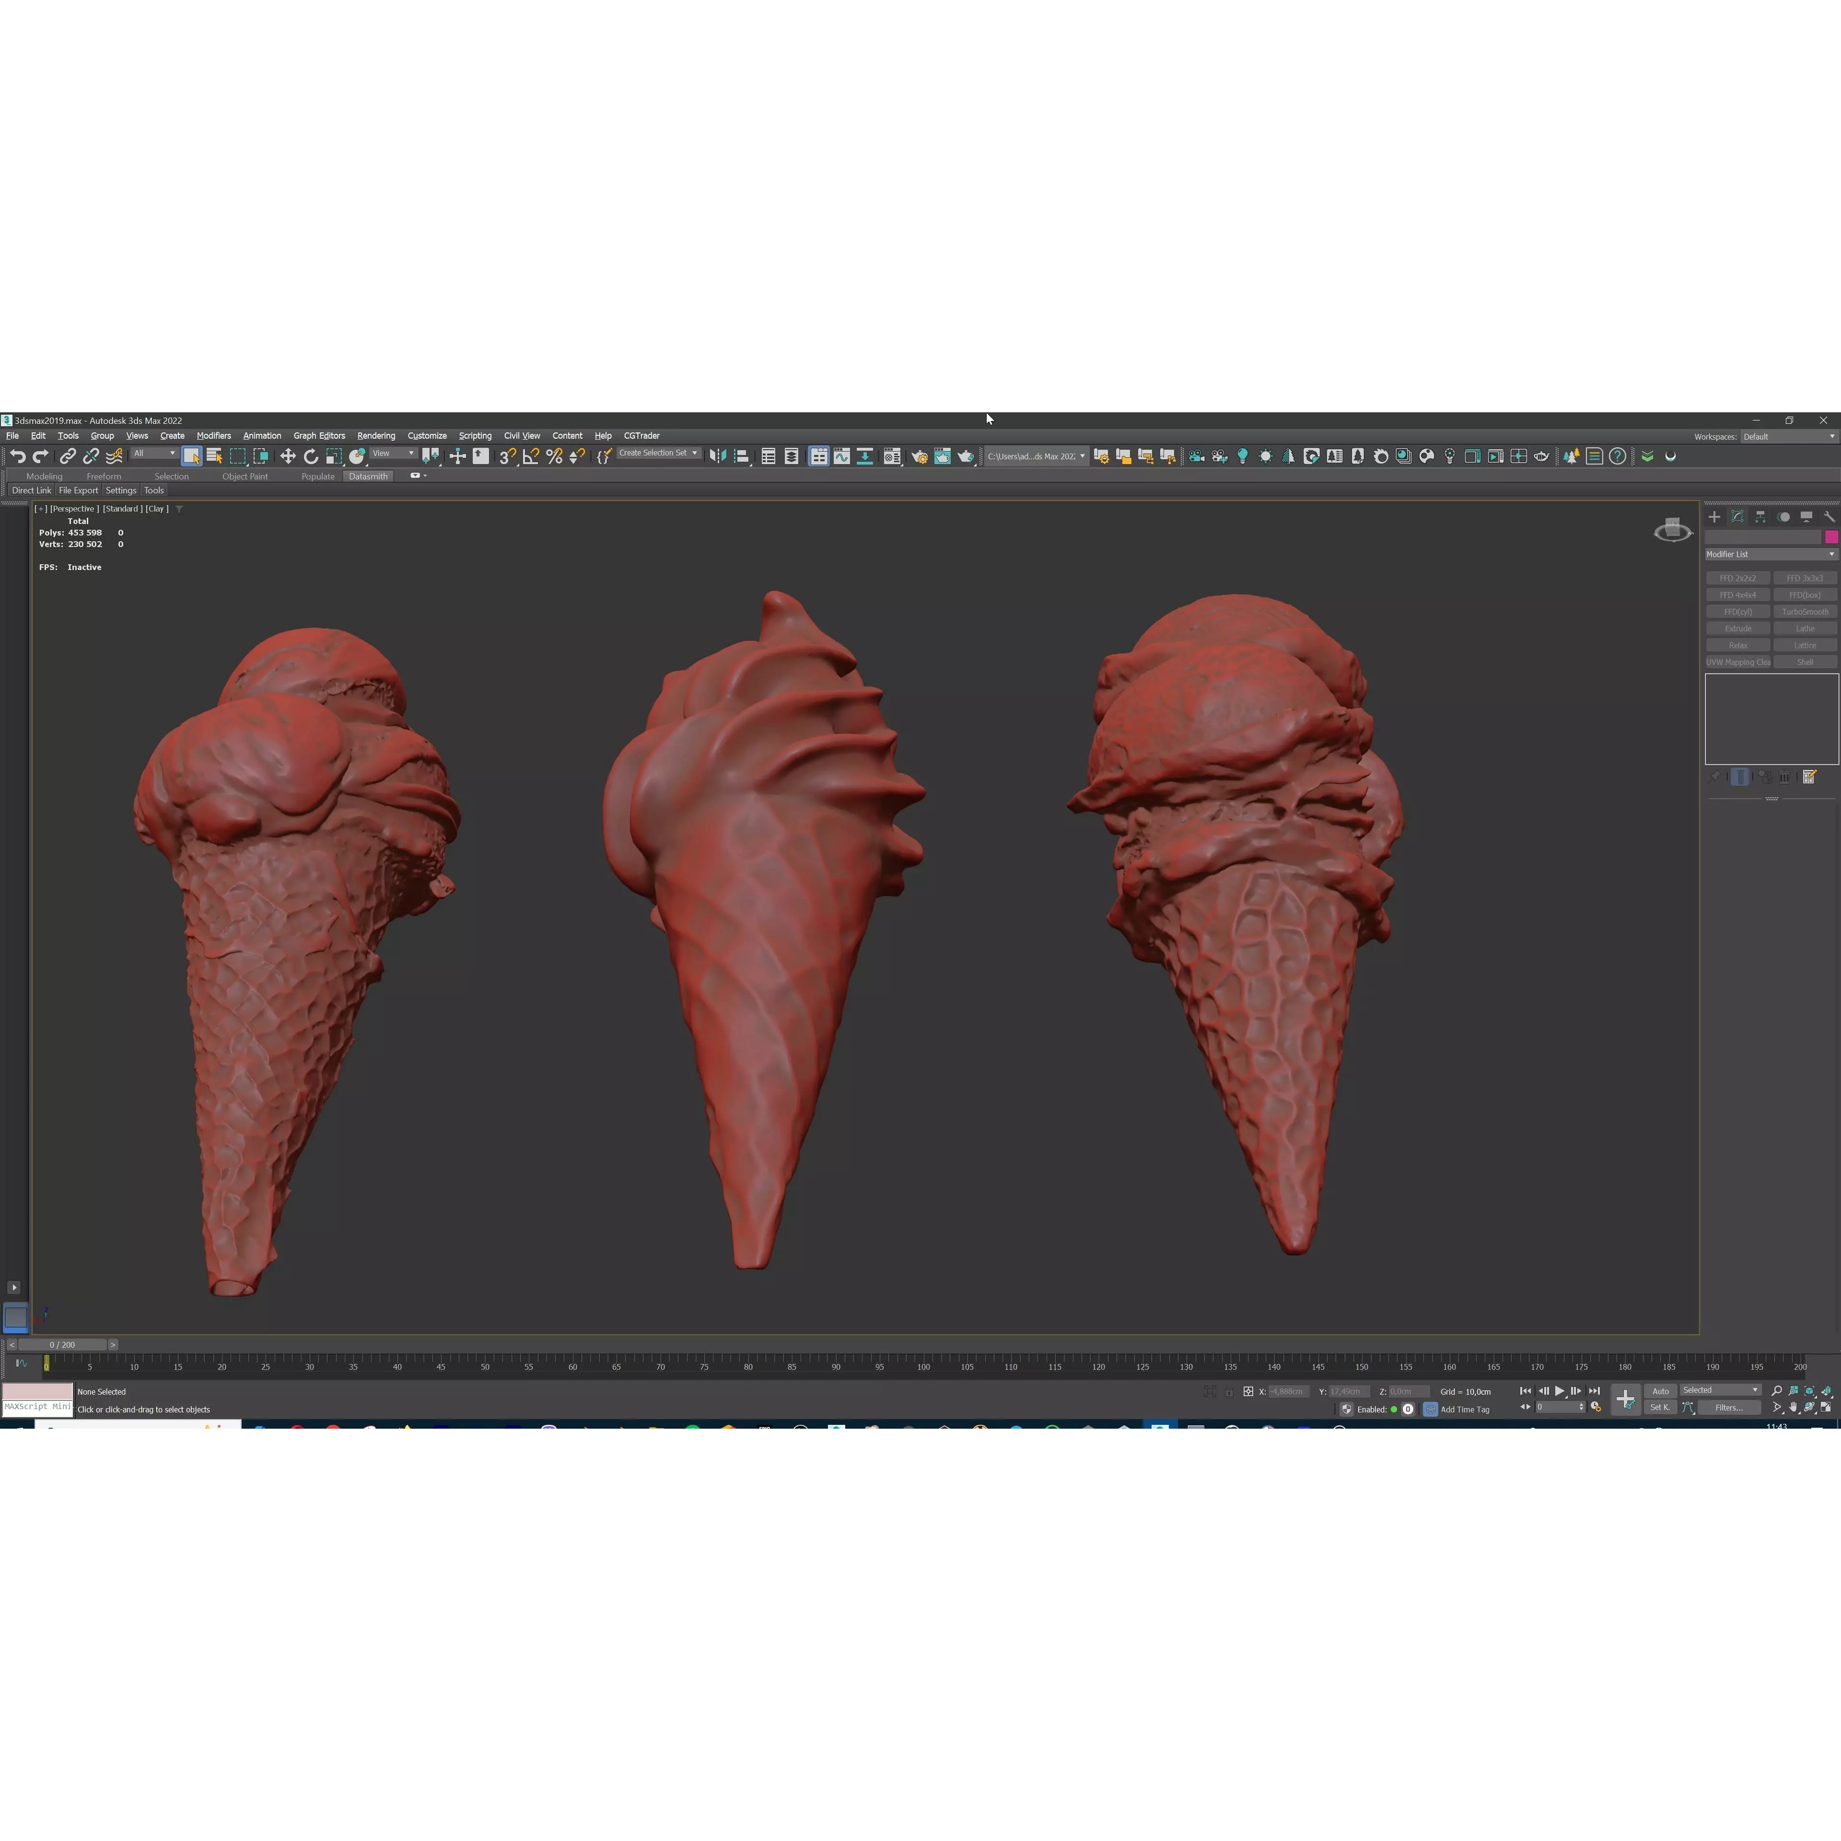Open the Filters dialog in status bar

click(1729, 1408)
